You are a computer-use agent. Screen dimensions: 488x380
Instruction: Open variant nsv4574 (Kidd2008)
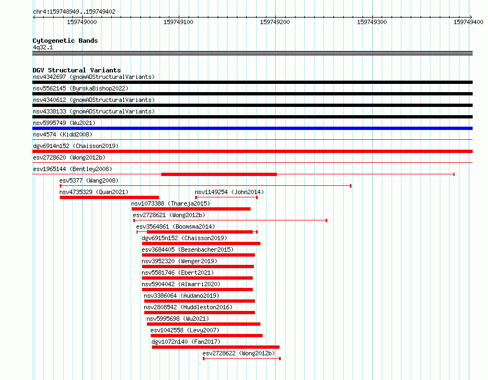(x=63, y=134)
